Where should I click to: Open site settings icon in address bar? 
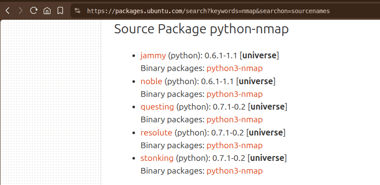click(x=77, y=11)
